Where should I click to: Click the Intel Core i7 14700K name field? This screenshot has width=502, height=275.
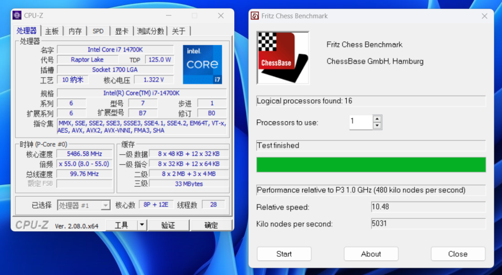click(115, 50)
